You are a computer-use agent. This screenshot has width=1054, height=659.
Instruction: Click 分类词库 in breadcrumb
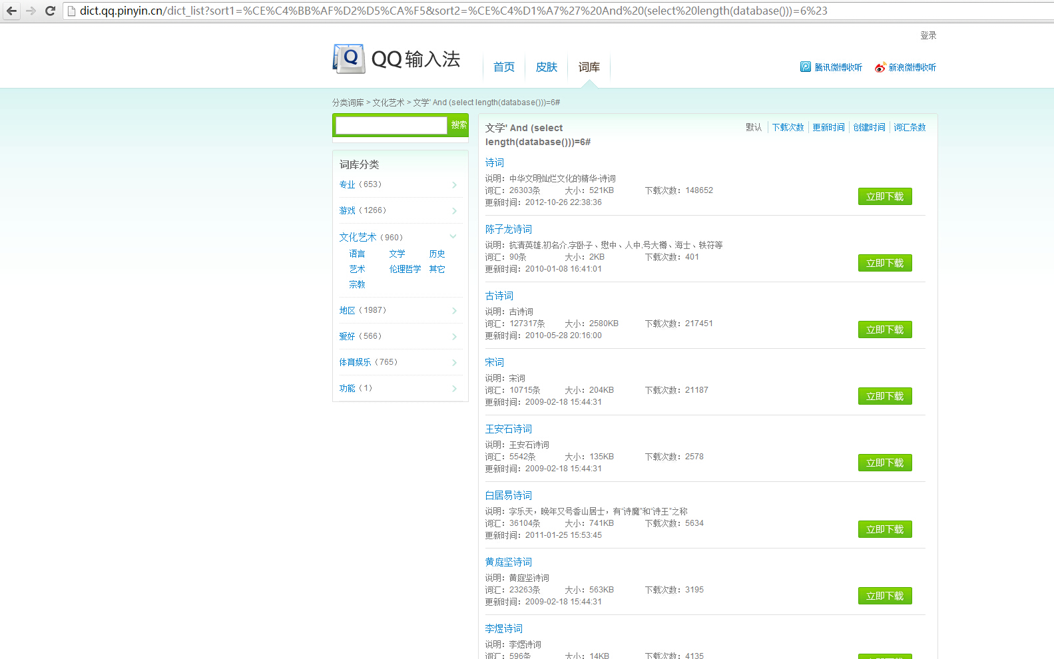348,103
